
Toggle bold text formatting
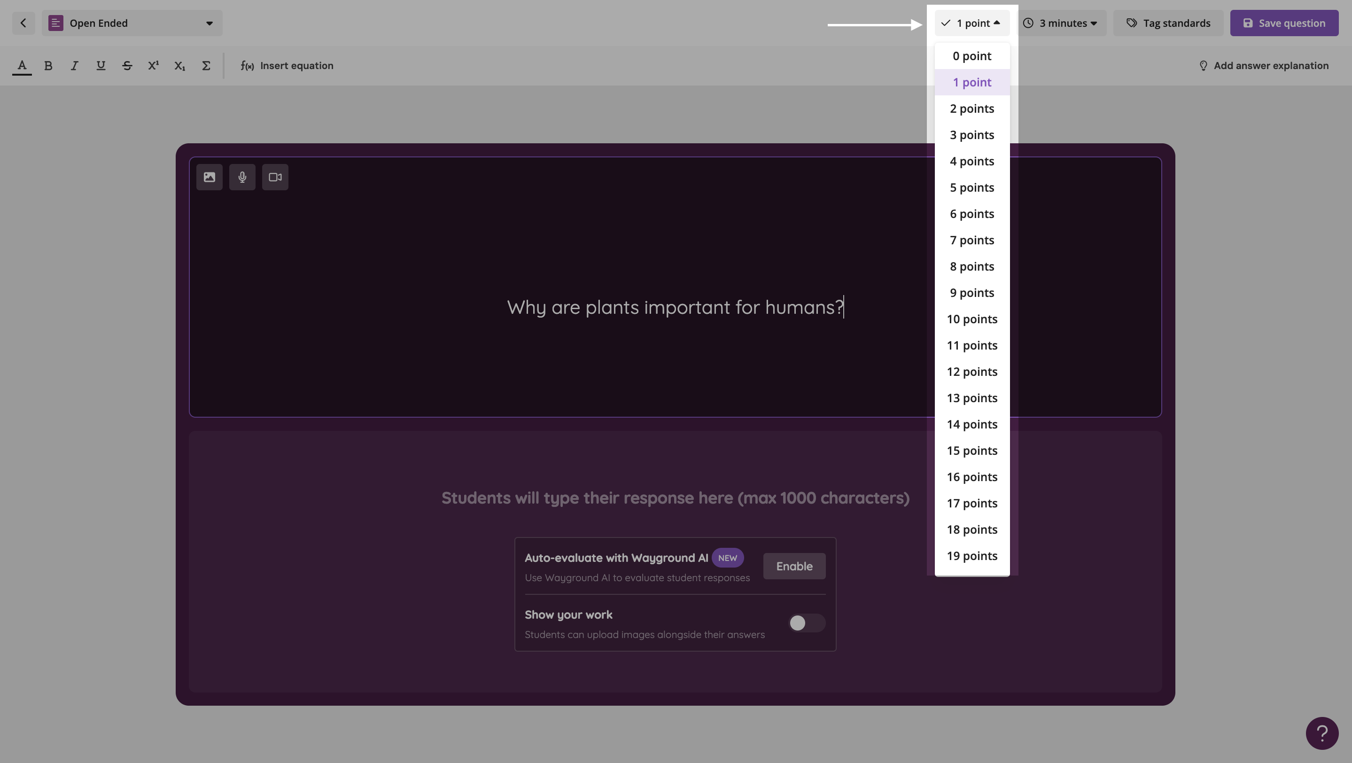pyautogui.click(x=48, y=66)
